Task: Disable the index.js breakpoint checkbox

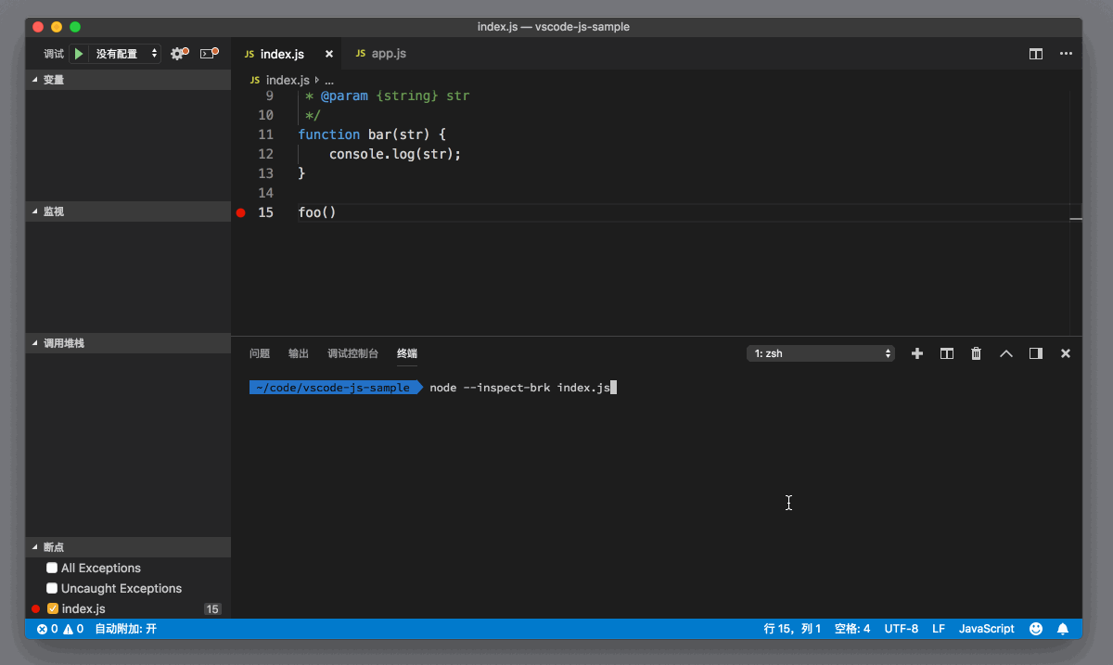Action: point(52,608)
